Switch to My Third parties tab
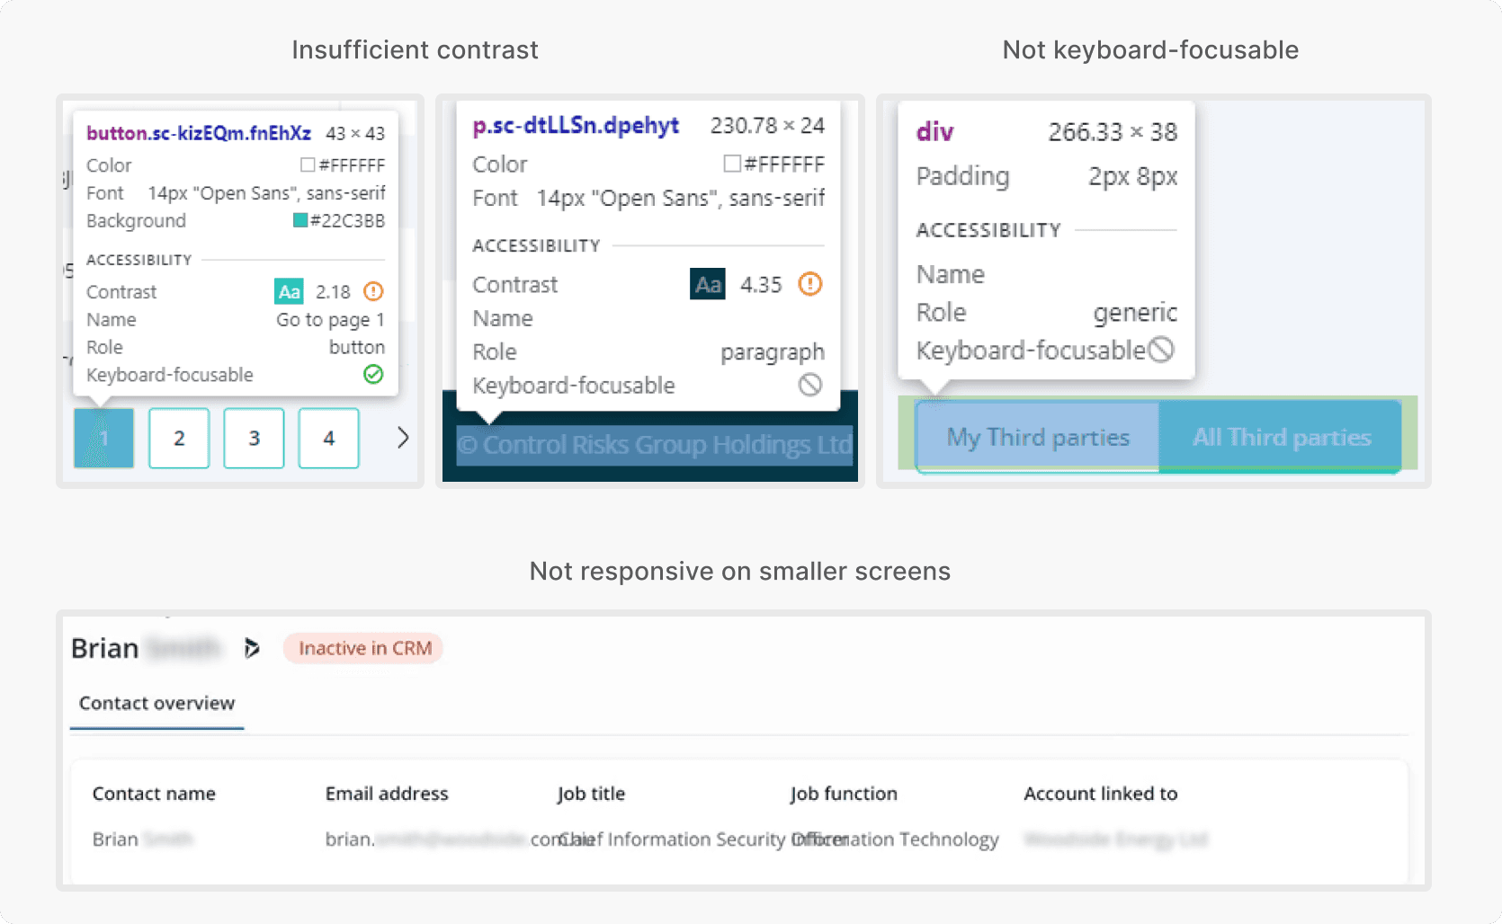1502x924 pixels. [x=1038, y=437]
